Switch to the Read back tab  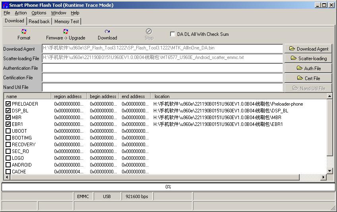(39, 22)
